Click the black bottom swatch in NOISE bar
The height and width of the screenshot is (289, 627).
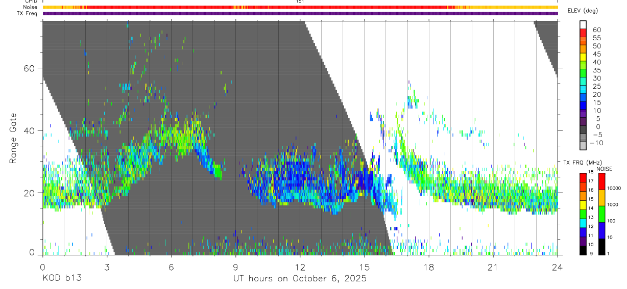coord(602,247)
